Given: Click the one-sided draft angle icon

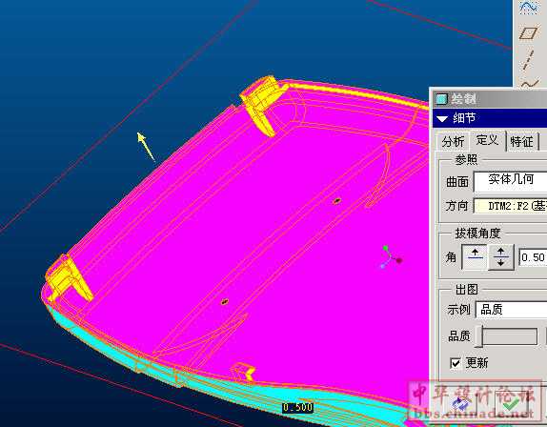Looking at the screenshot, I should [475, 257].
